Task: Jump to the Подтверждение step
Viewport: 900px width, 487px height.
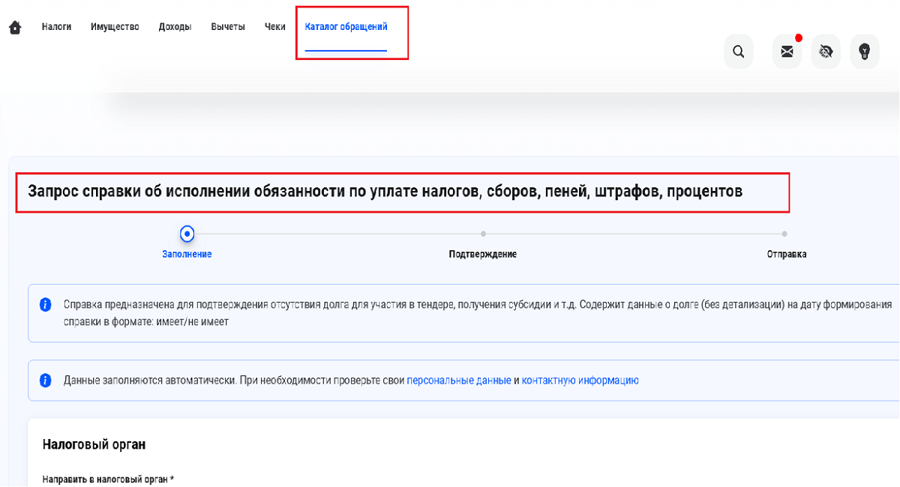Action: [x=483, y=235]
